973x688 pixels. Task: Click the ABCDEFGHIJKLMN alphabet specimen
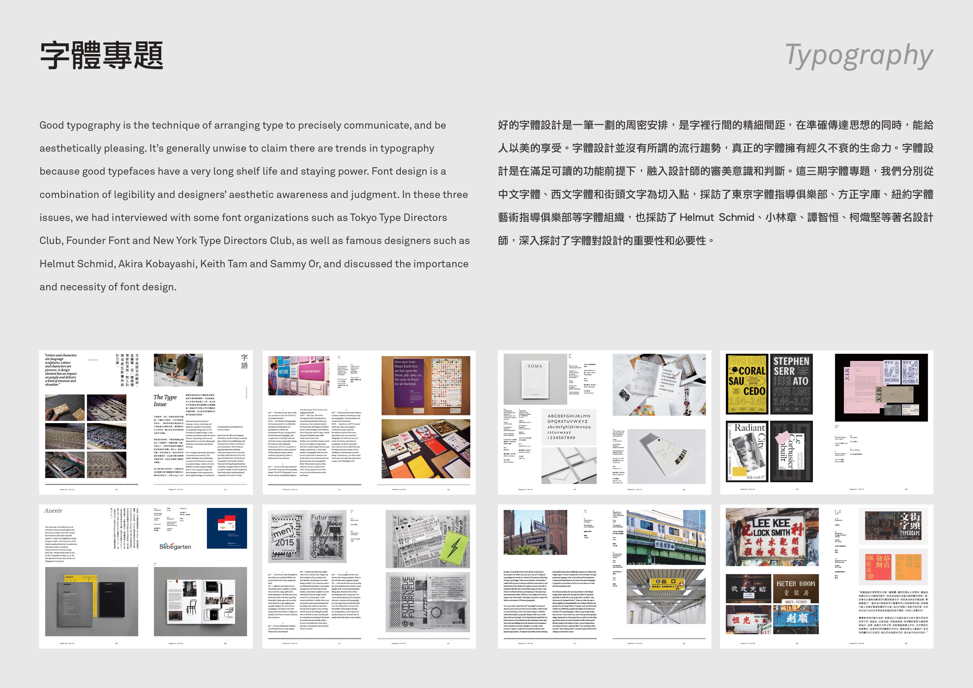point(569,427)
